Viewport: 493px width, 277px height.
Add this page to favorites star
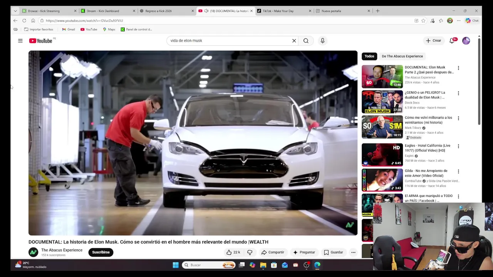pyautogui.click(x=423, y=21)
